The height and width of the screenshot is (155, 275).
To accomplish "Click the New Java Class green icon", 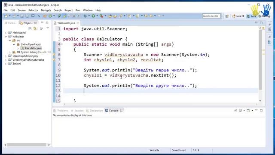I will coord(50,16).
